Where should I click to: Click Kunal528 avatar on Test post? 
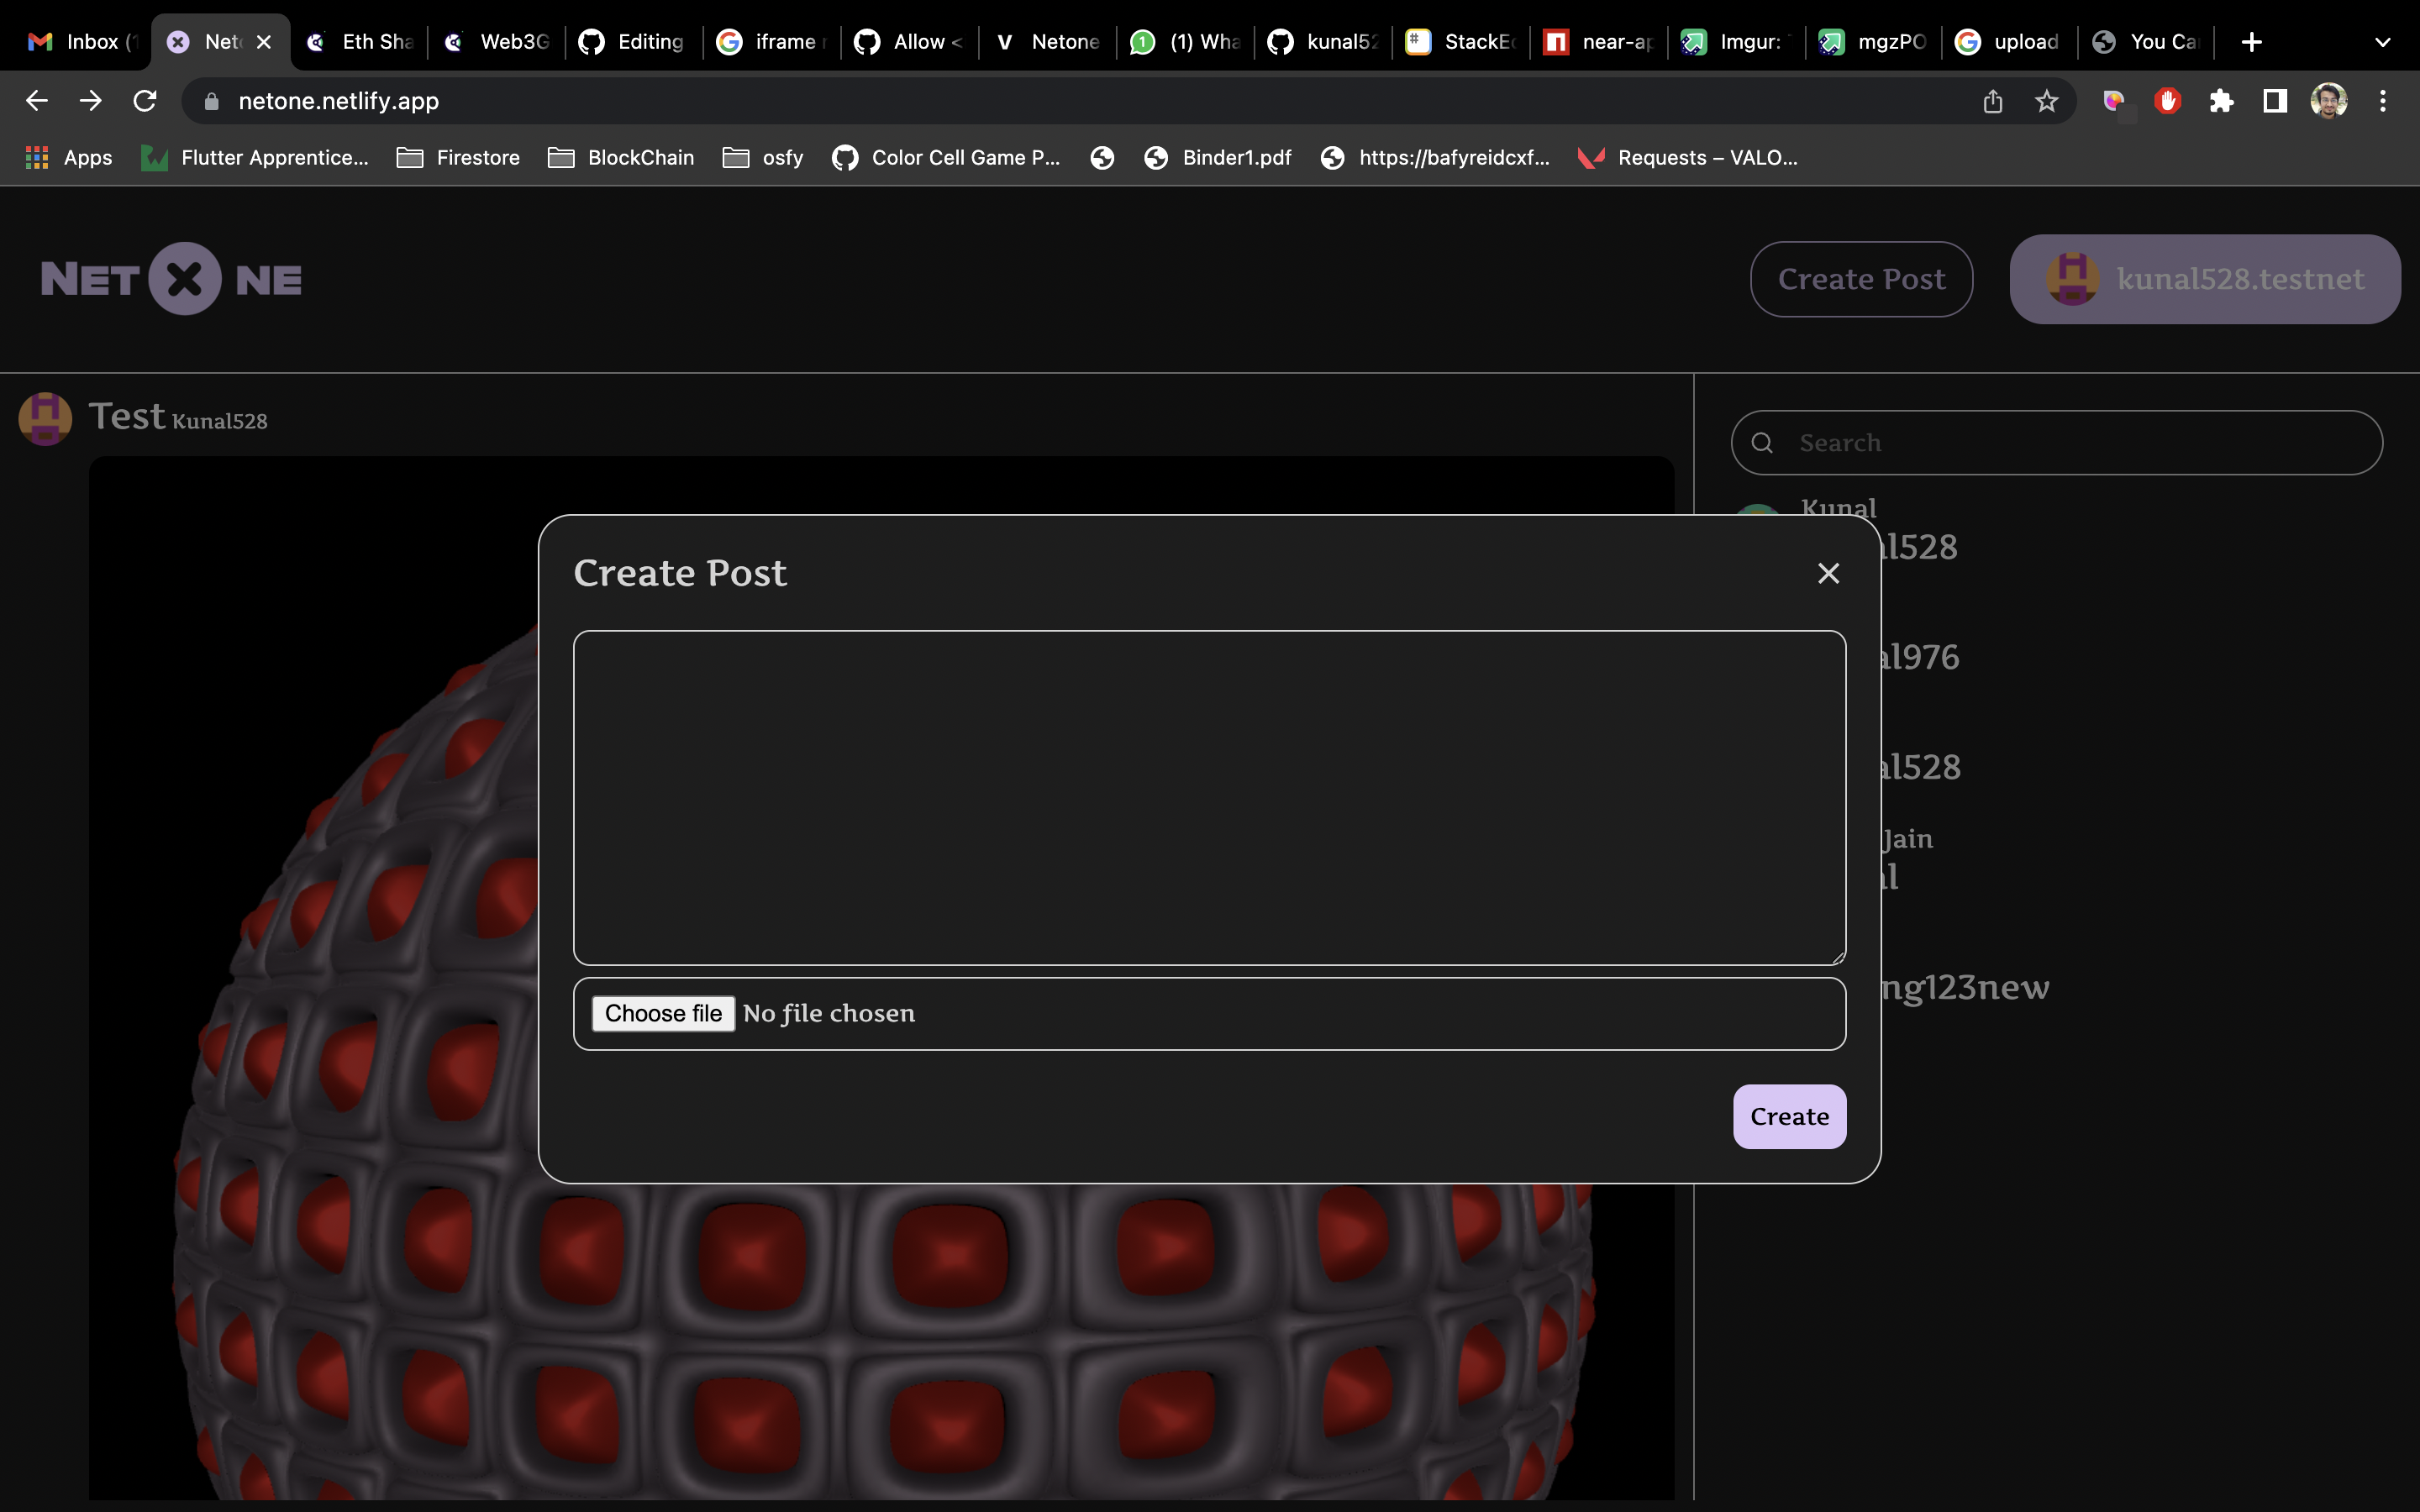(45, 418)
